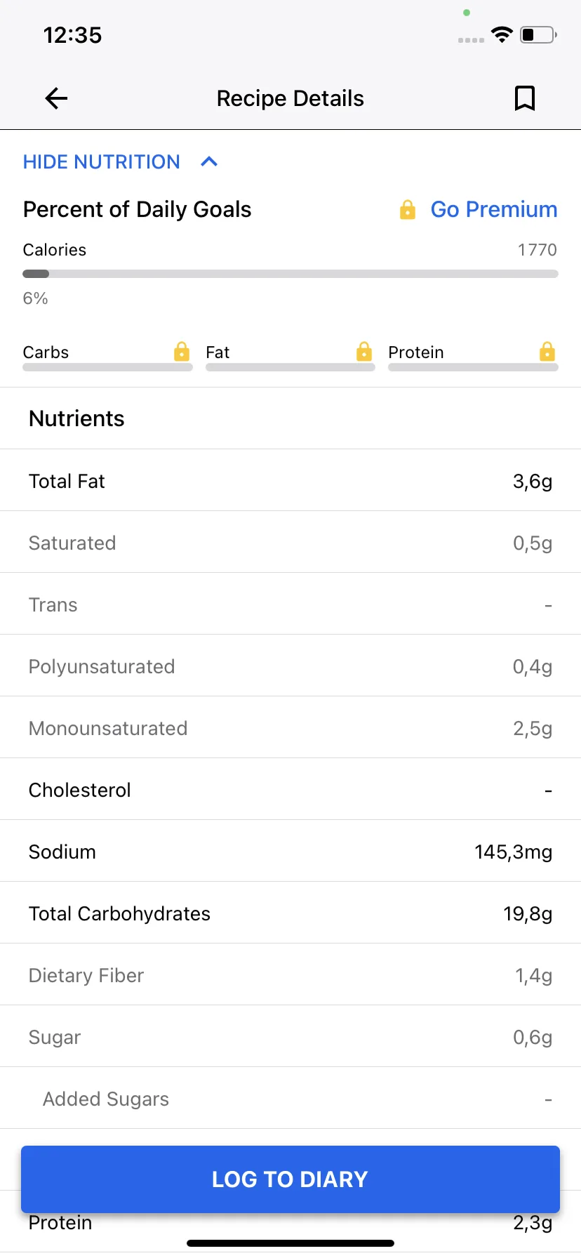
Task: Tap the Recipe Details title
Action: pos(290,98)
